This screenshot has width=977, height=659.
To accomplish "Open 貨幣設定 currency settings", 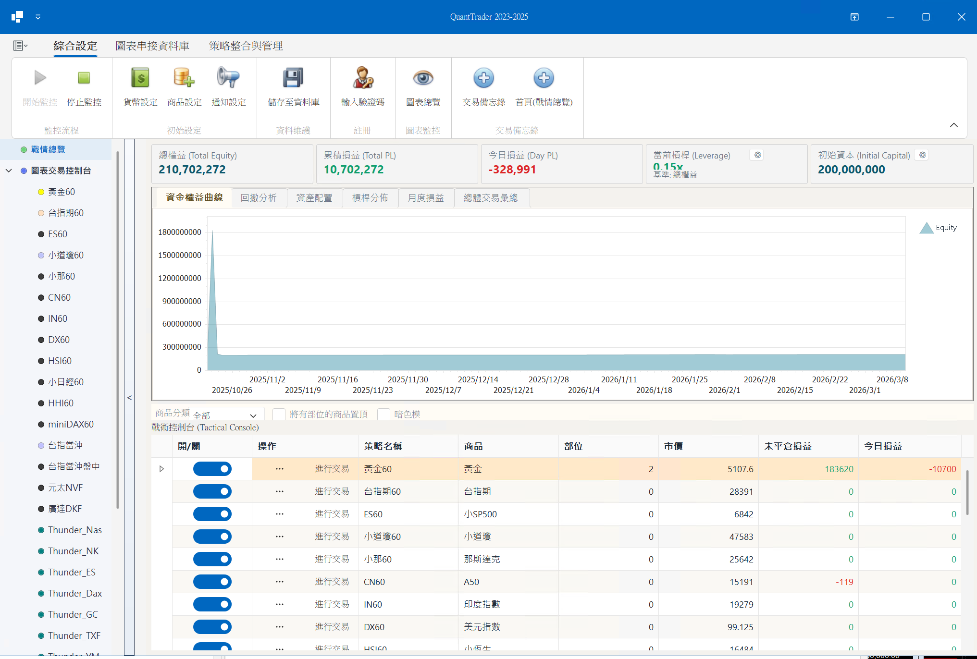I will [139, 78].
